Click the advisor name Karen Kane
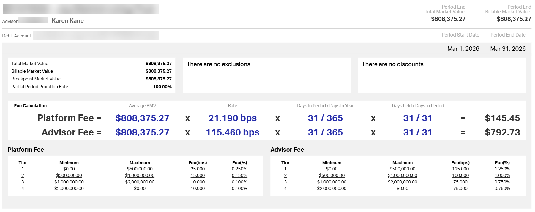Screen dimensions: 535x212 point(67,21)
